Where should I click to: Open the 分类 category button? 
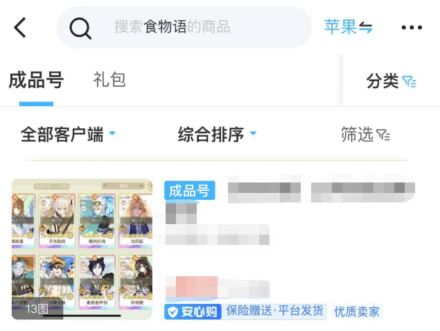coord(391,81)
